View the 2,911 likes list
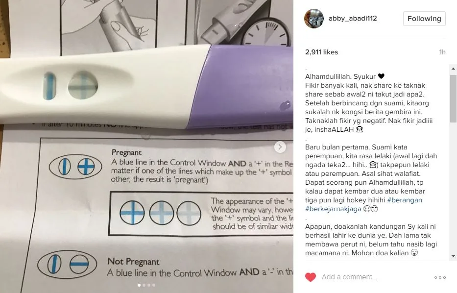This screenshot has height=293, width=457. click(321, 52)
